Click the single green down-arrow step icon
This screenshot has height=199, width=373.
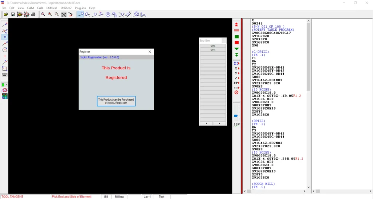tap(236, 49)
